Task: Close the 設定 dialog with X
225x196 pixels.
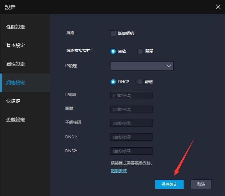Action: click(x=218, y=7)
